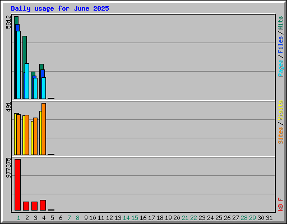Click day 4 on the x-axis
The height and width of the screenshot is (224, 287).
(44, 218)
